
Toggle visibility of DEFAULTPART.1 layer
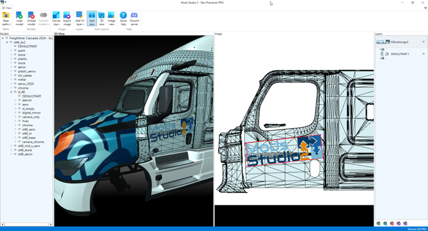(x=423, y=54)
